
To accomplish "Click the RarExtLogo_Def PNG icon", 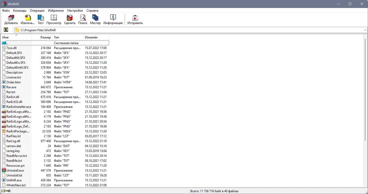I will click(x=4, y=126).
